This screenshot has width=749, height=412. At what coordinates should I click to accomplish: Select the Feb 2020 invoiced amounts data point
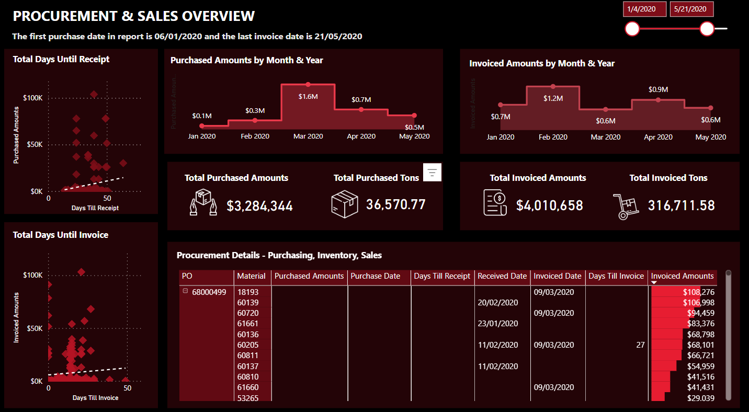pos(553,87)
